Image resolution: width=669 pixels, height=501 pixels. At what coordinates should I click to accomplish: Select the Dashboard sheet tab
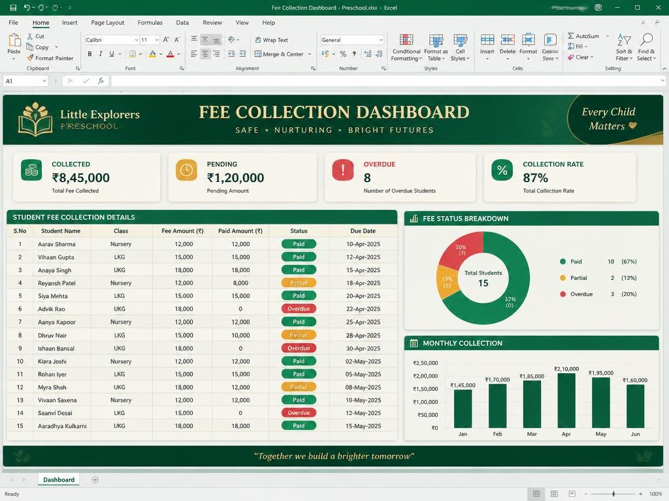tap(59, 479)
